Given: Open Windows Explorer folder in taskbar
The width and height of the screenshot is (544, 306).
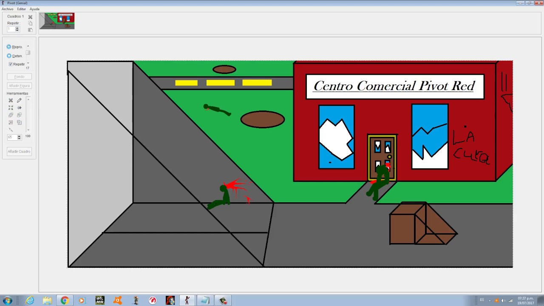Looking at the screenshot, I should pyautogui.click(x=47, y=300).
